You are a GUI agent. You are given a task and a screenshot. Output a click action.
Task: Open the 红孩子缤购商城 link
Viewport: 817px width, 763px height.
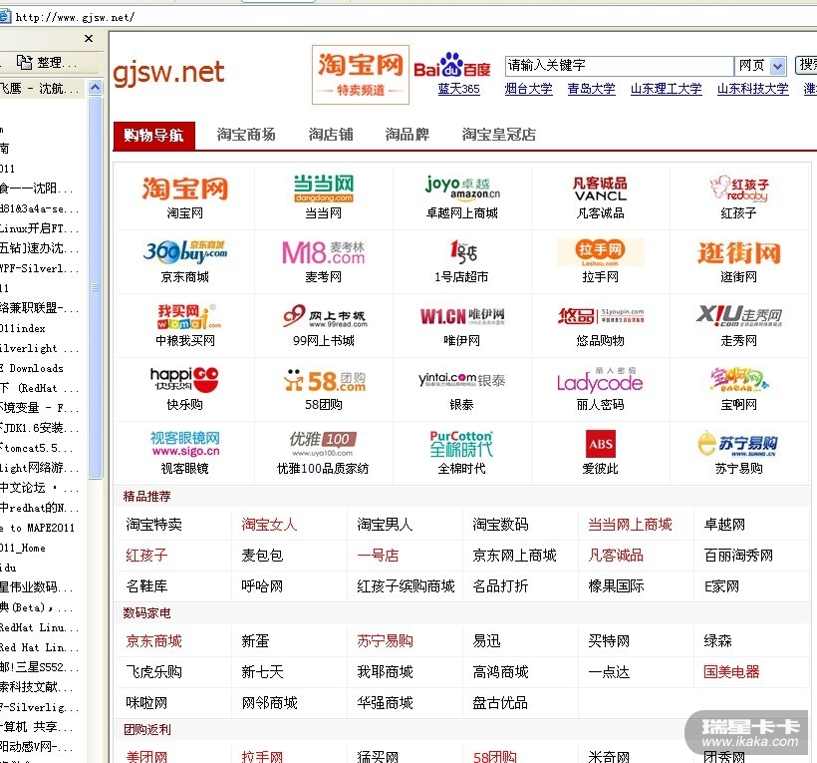tap(406, 586)
